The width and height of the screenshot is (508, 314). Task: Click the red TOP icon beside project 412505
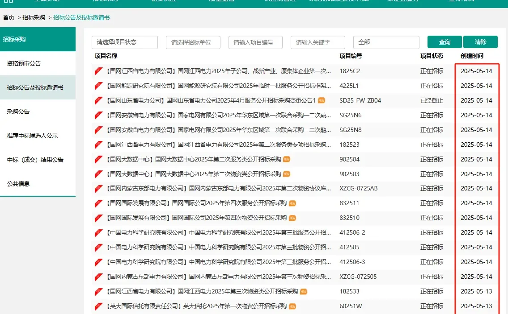tap(98, 248)
